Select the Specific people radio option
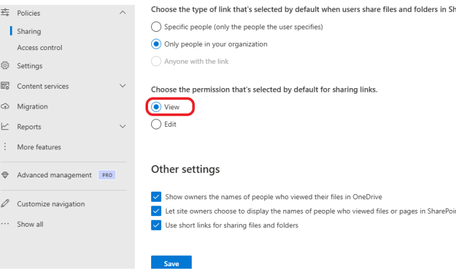Screen dimensions: 456x273 point(156,27)
